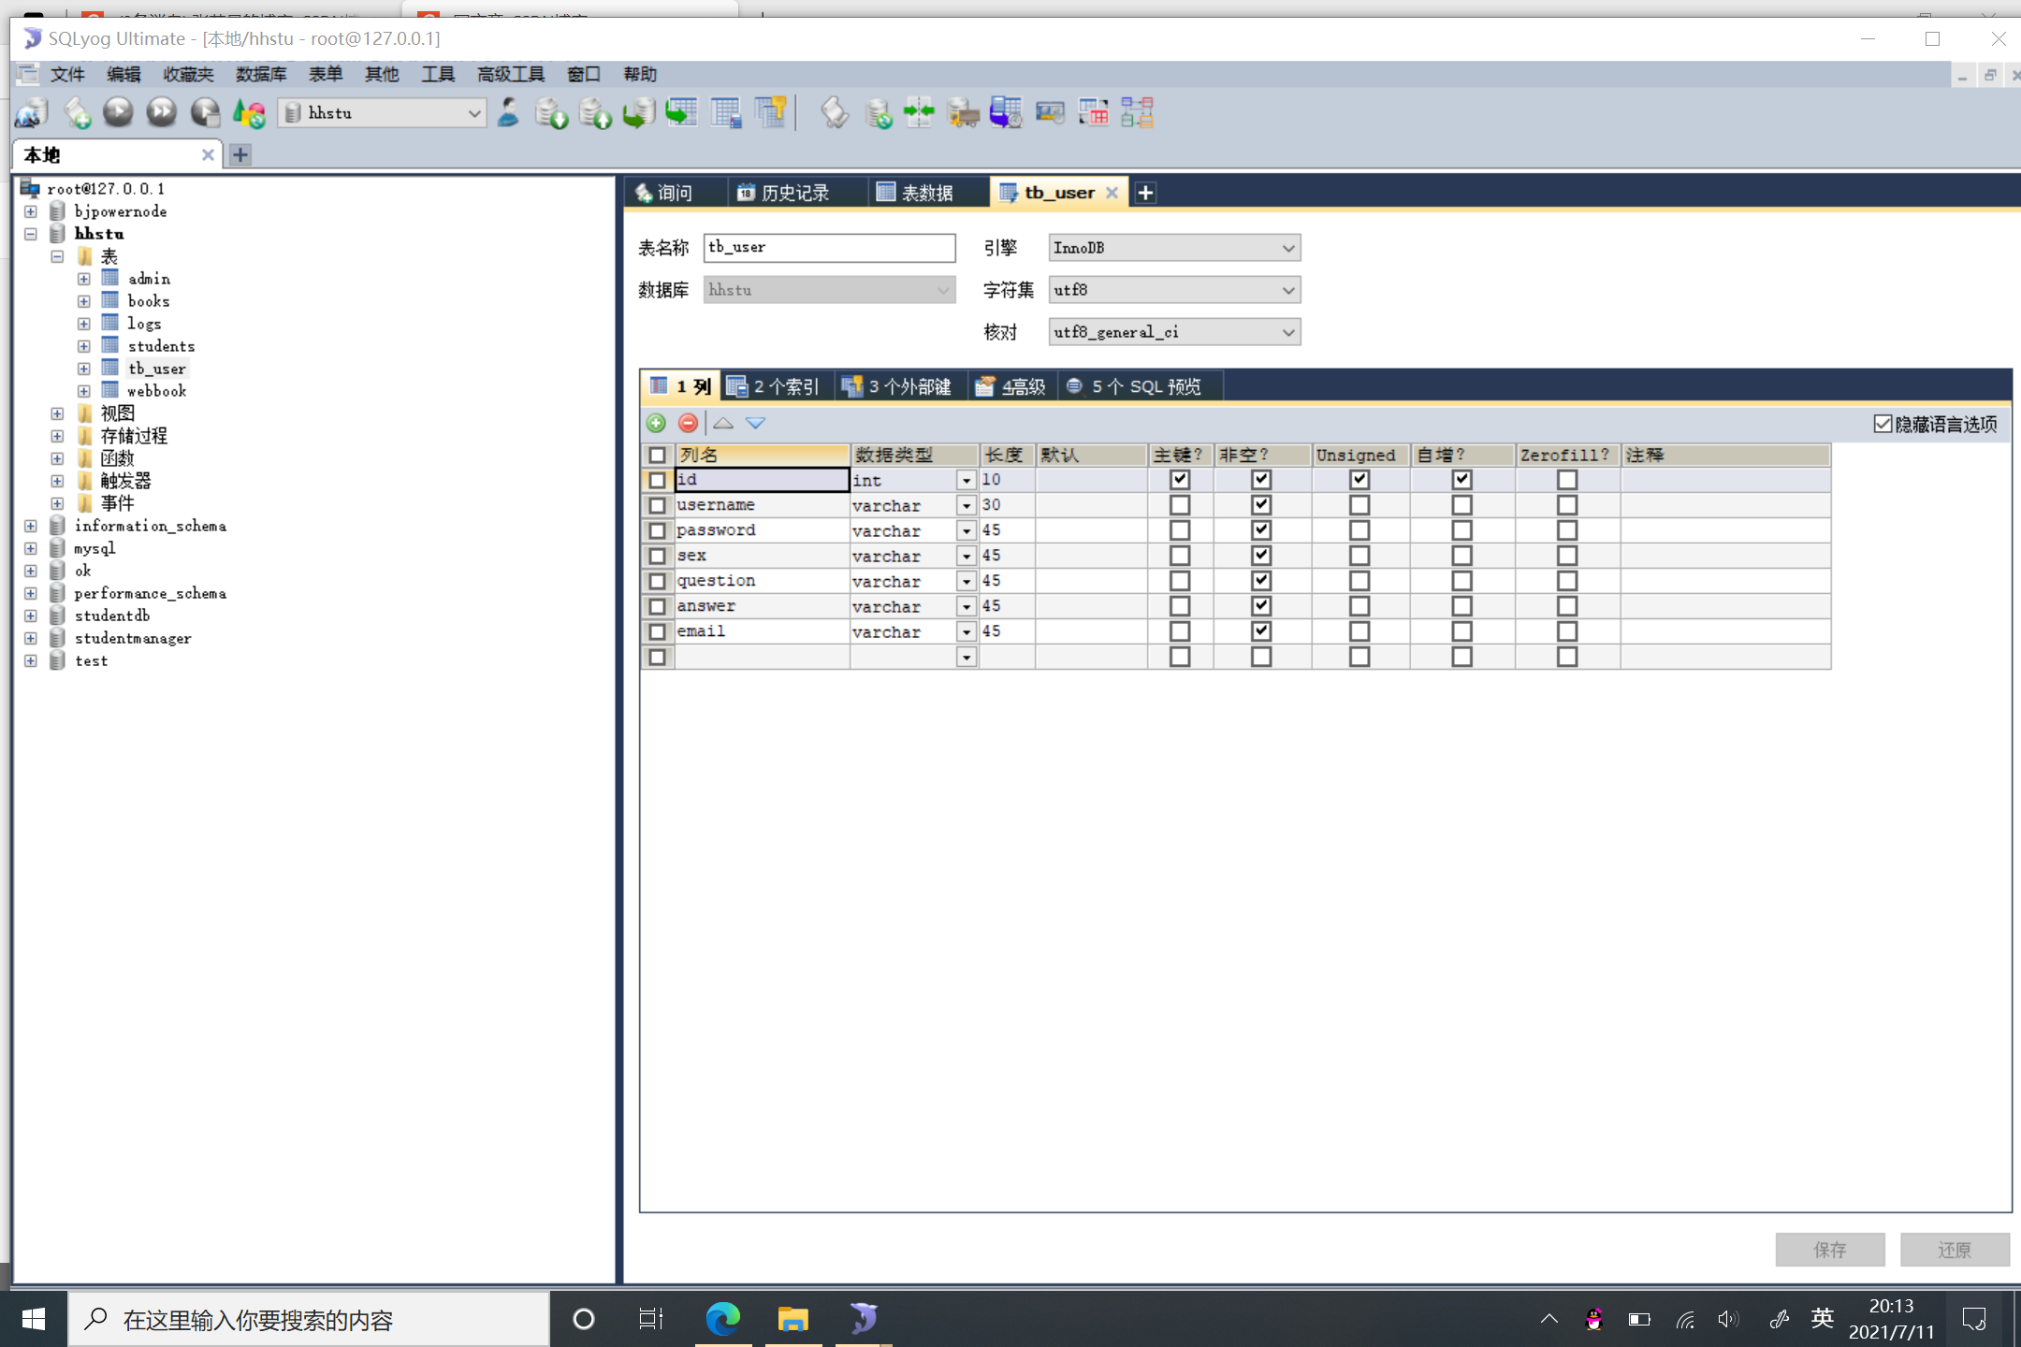This screenshot has width=2021, height=1347.
Task: Click the 表名称 text field
Action: pyautogui.click(x=829, y=248)
